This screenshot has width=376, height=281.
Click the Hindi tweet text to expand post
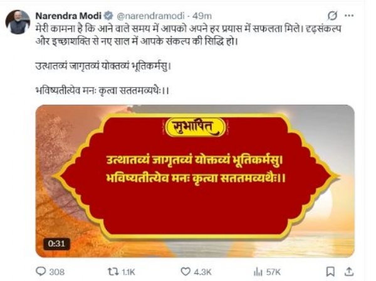(188, 35)
